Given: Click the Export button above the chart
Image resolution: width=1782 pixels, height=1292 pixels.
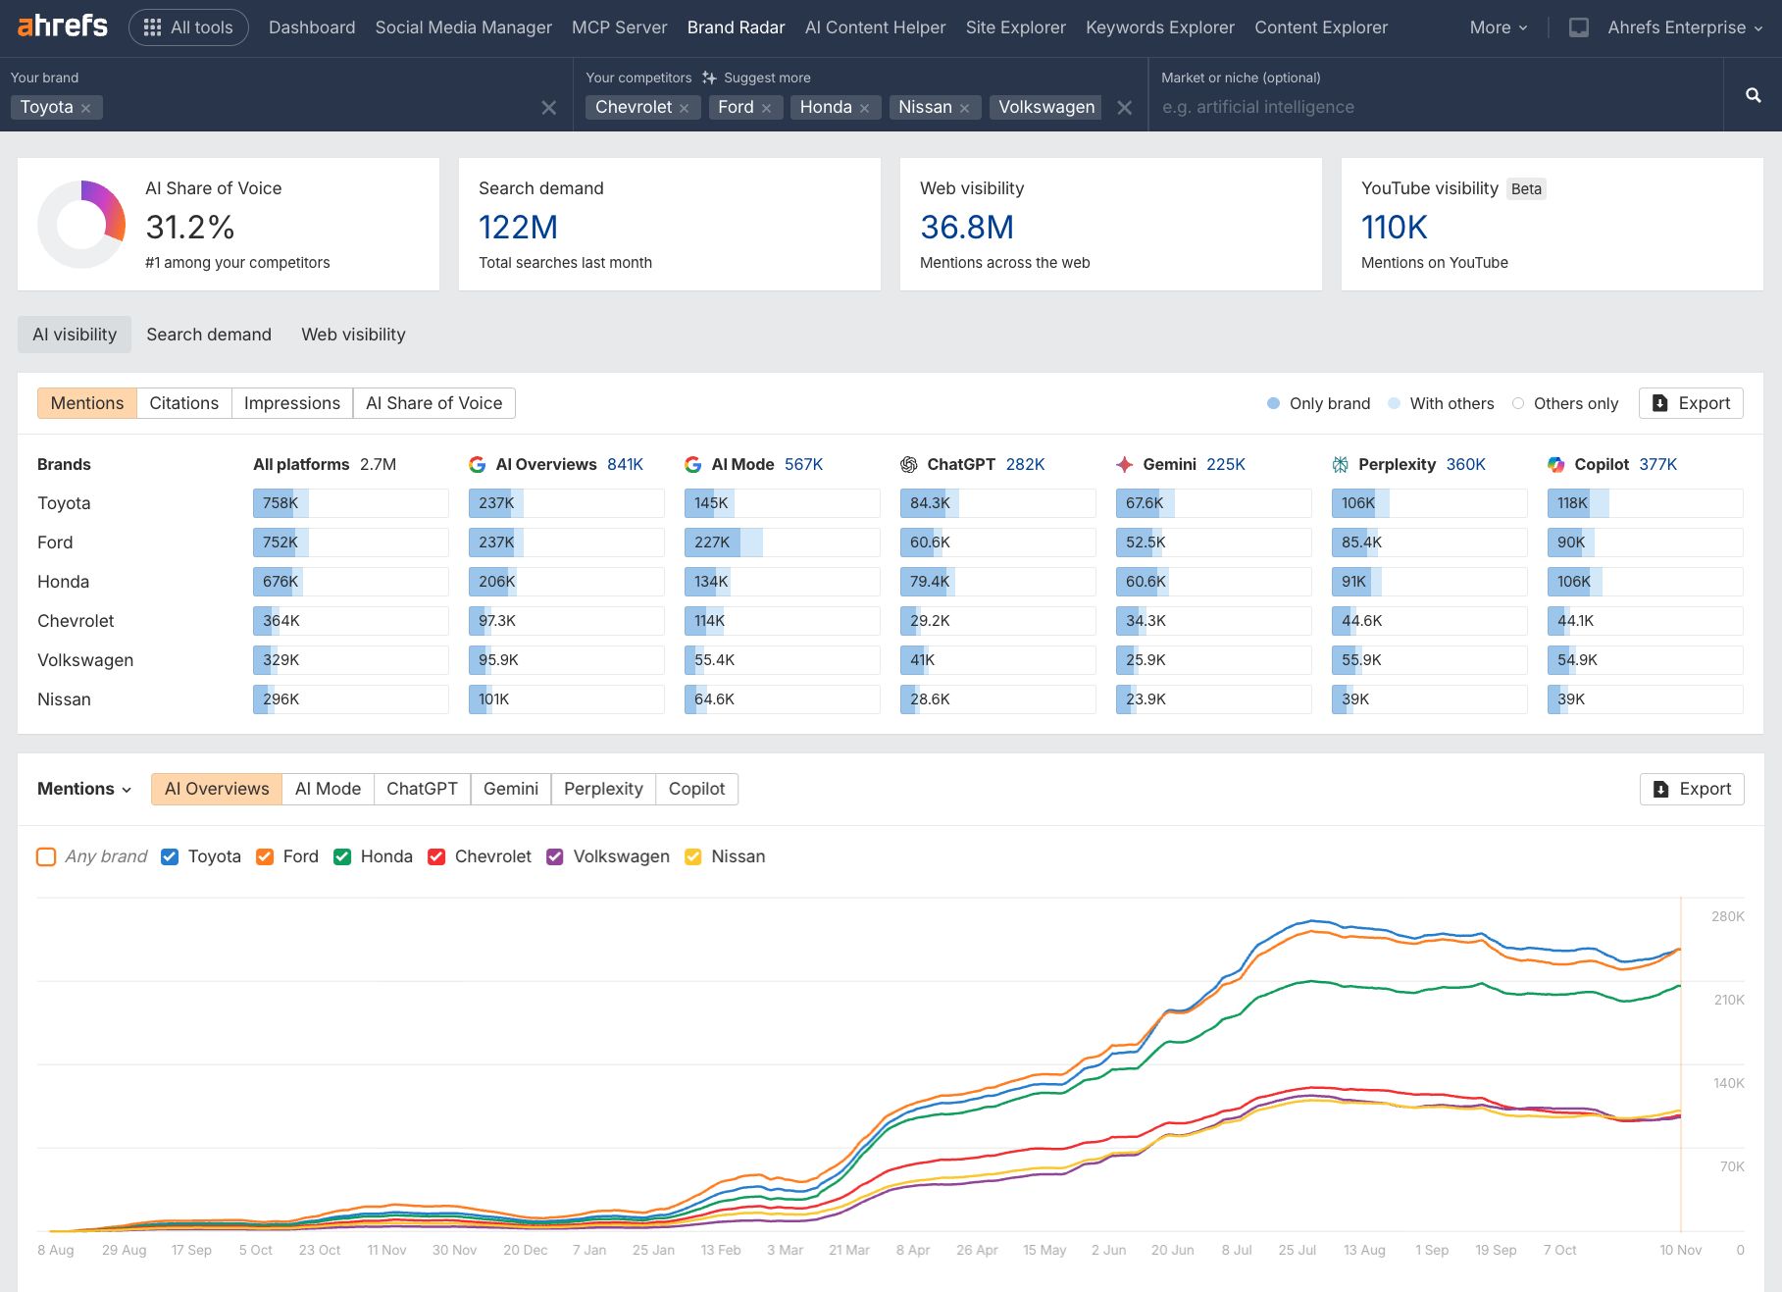Looking at the screenshot, I should (1691, 789).
